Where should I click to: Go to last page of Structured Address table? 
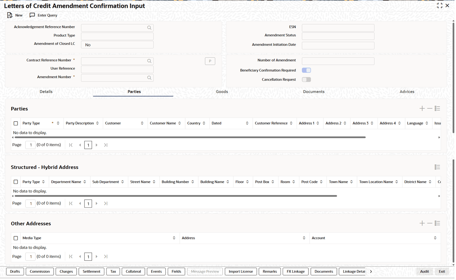[106, 204]
